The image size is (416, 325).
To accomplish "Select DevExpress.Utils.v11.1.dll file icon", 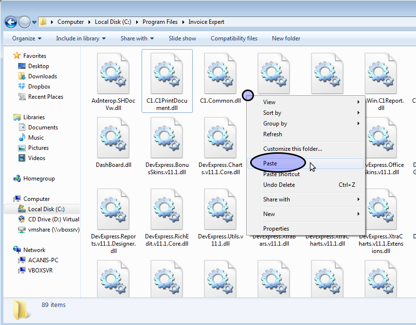I will 220,209.
